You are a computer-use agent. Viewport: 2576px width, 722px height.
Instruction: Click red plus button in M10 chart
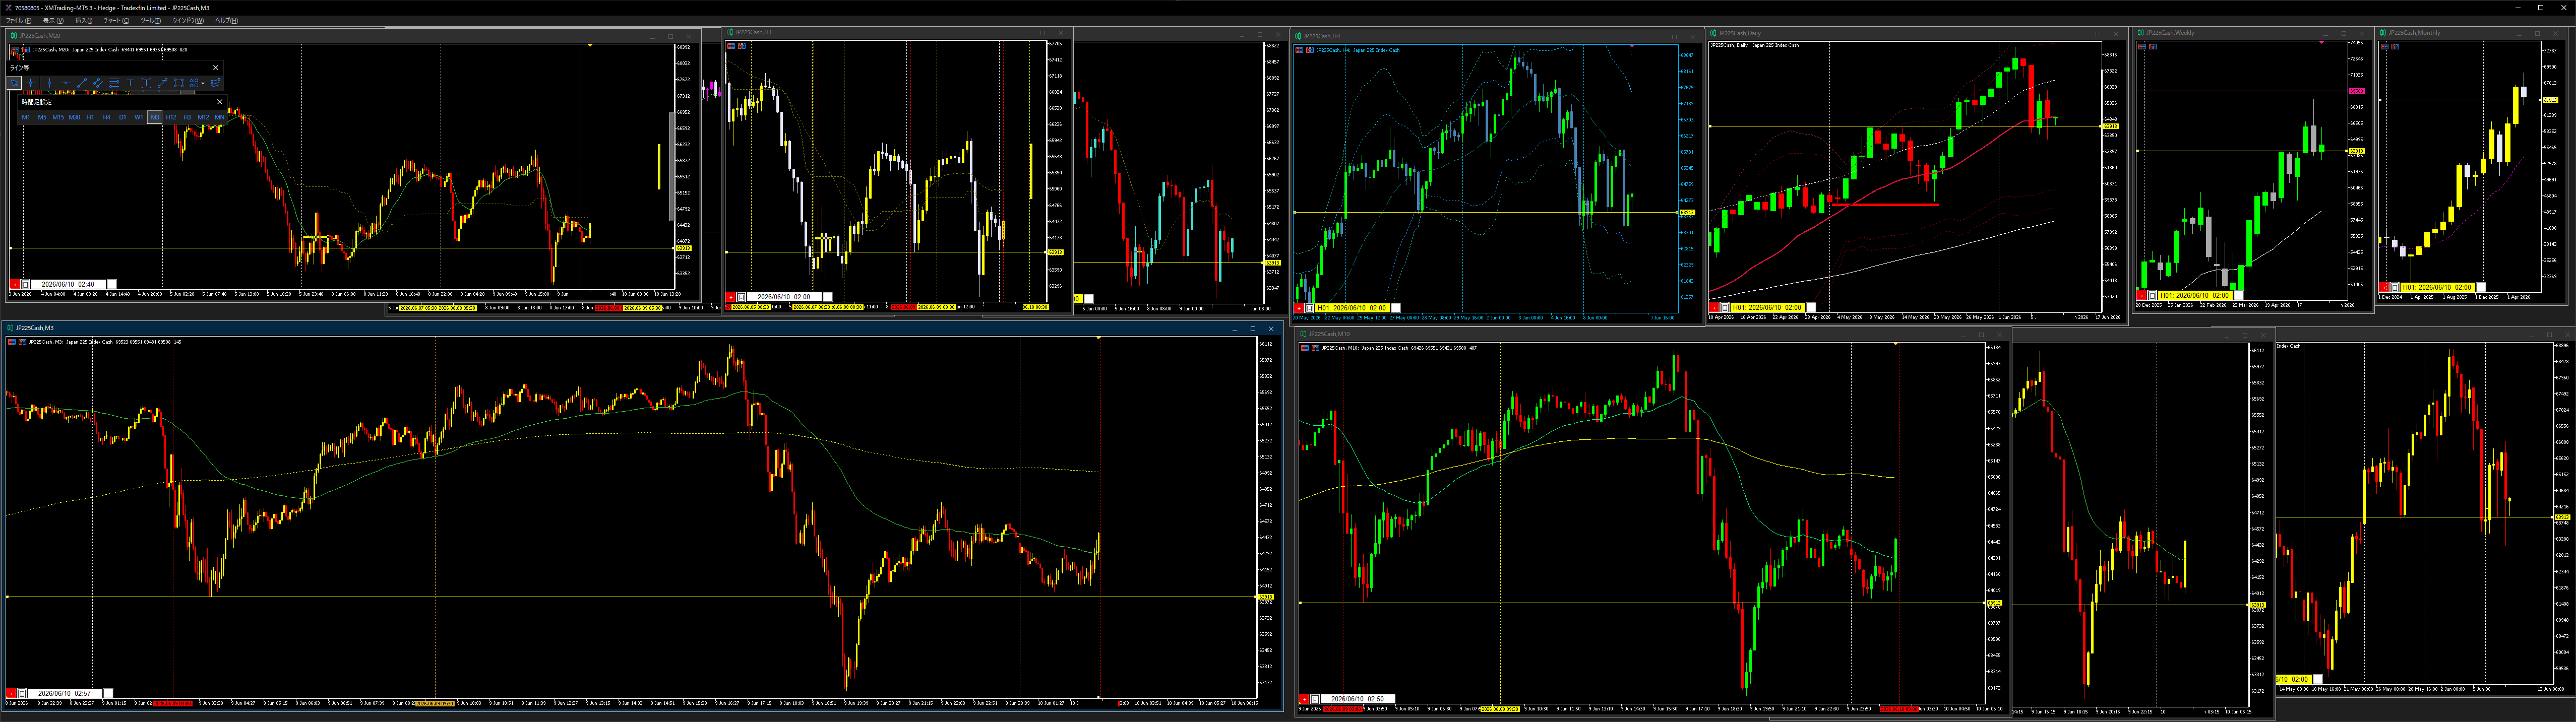click(1304, 699)
